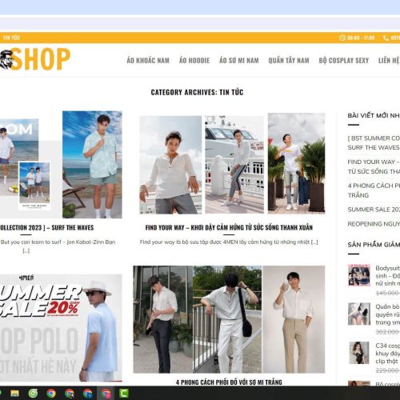
Task: Open the QUẦN TÂY NAM menu
Action: click(289, 60)
